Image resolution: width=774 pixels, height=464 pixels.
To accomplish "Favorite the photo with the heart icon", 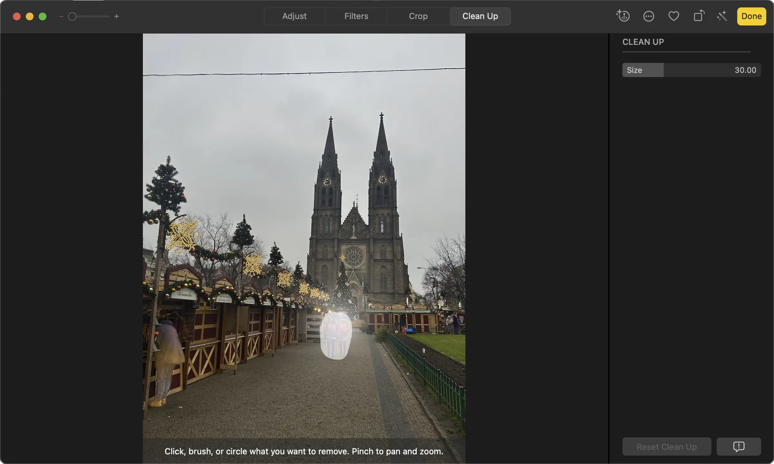I will point(673,16).
